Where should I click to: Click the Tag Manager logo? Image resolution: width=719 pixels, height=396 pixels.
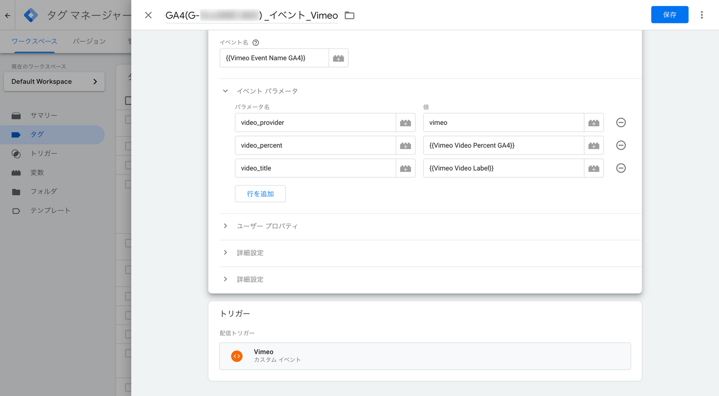point(31,15)
